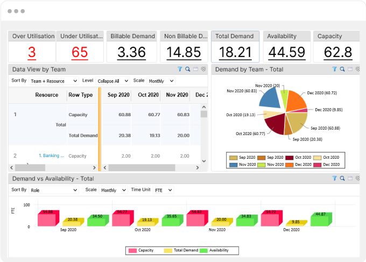Viewport: 366px width, 262px height.
Task: Open Non Billable Demand value 14.85
Action: click(x=184, y=52)
